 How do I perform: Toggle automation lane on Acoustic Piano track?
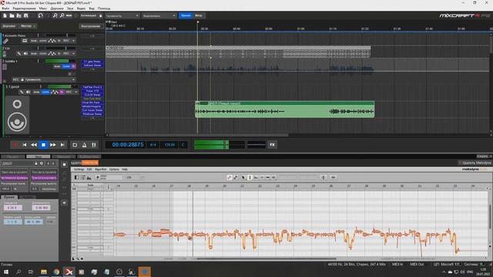[52, 41]
